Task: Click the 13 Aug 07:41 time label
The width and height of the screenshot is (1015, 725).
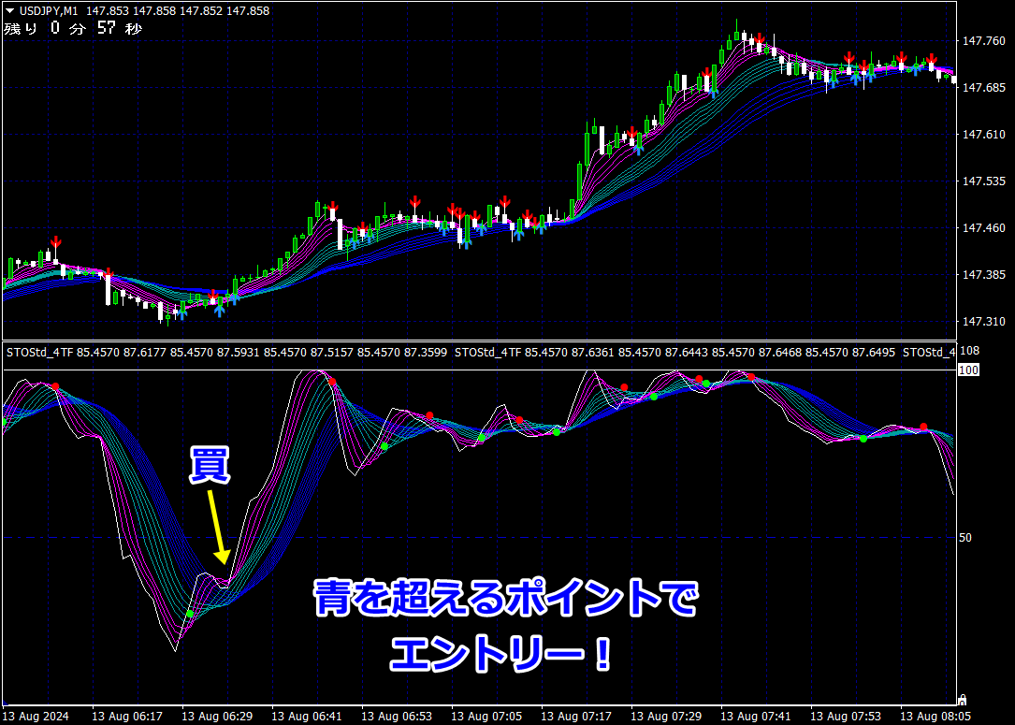Action: pos(757,717)
